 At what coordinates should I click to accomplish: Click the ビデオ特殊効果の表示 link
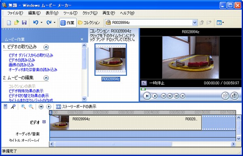click(26, 91)
